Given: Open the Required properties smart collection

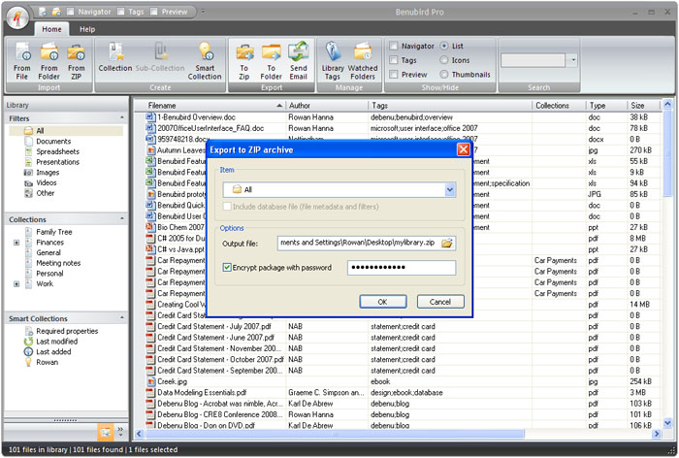Looking at the screenshot, I should [x=67, y=331].
